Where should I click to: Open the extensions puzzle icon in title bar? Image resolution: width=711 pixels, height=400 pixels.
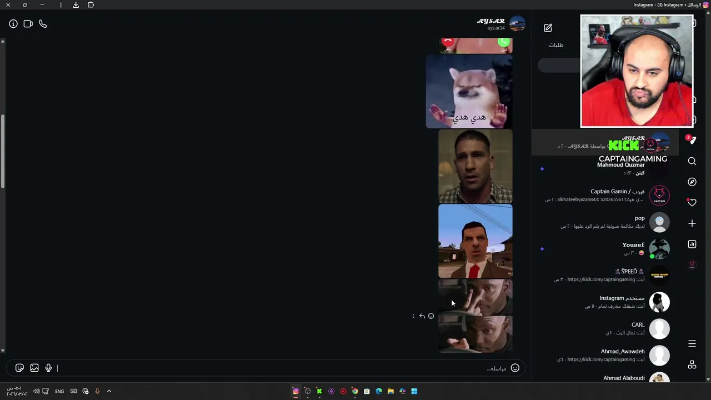pos(91,5)
